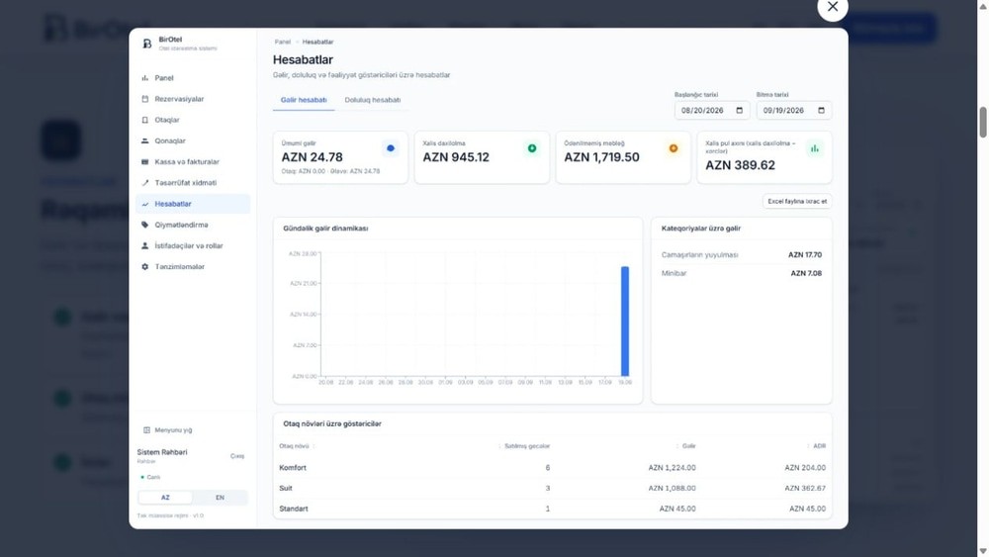Go to Otaqlar rooms icon
This screenshot has height=557, width=989.
tap(145, 120)
